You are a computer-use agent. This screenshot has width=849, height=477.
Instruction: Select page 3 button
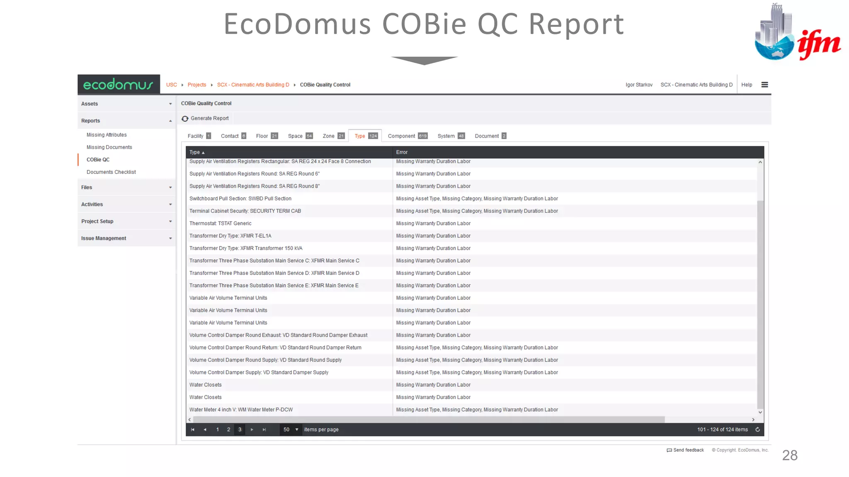[x=240, y=430]
